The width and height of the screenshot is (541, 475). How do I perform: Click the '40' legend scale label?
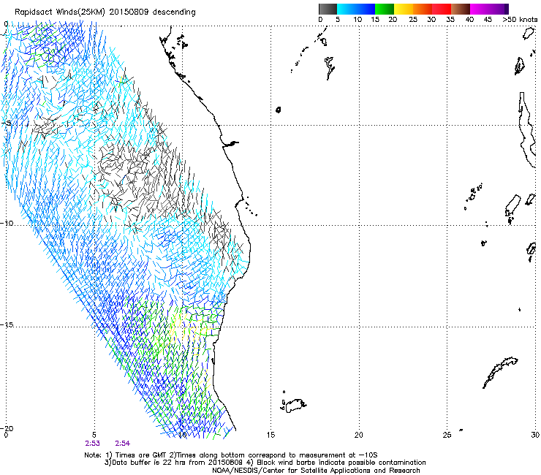469,20
